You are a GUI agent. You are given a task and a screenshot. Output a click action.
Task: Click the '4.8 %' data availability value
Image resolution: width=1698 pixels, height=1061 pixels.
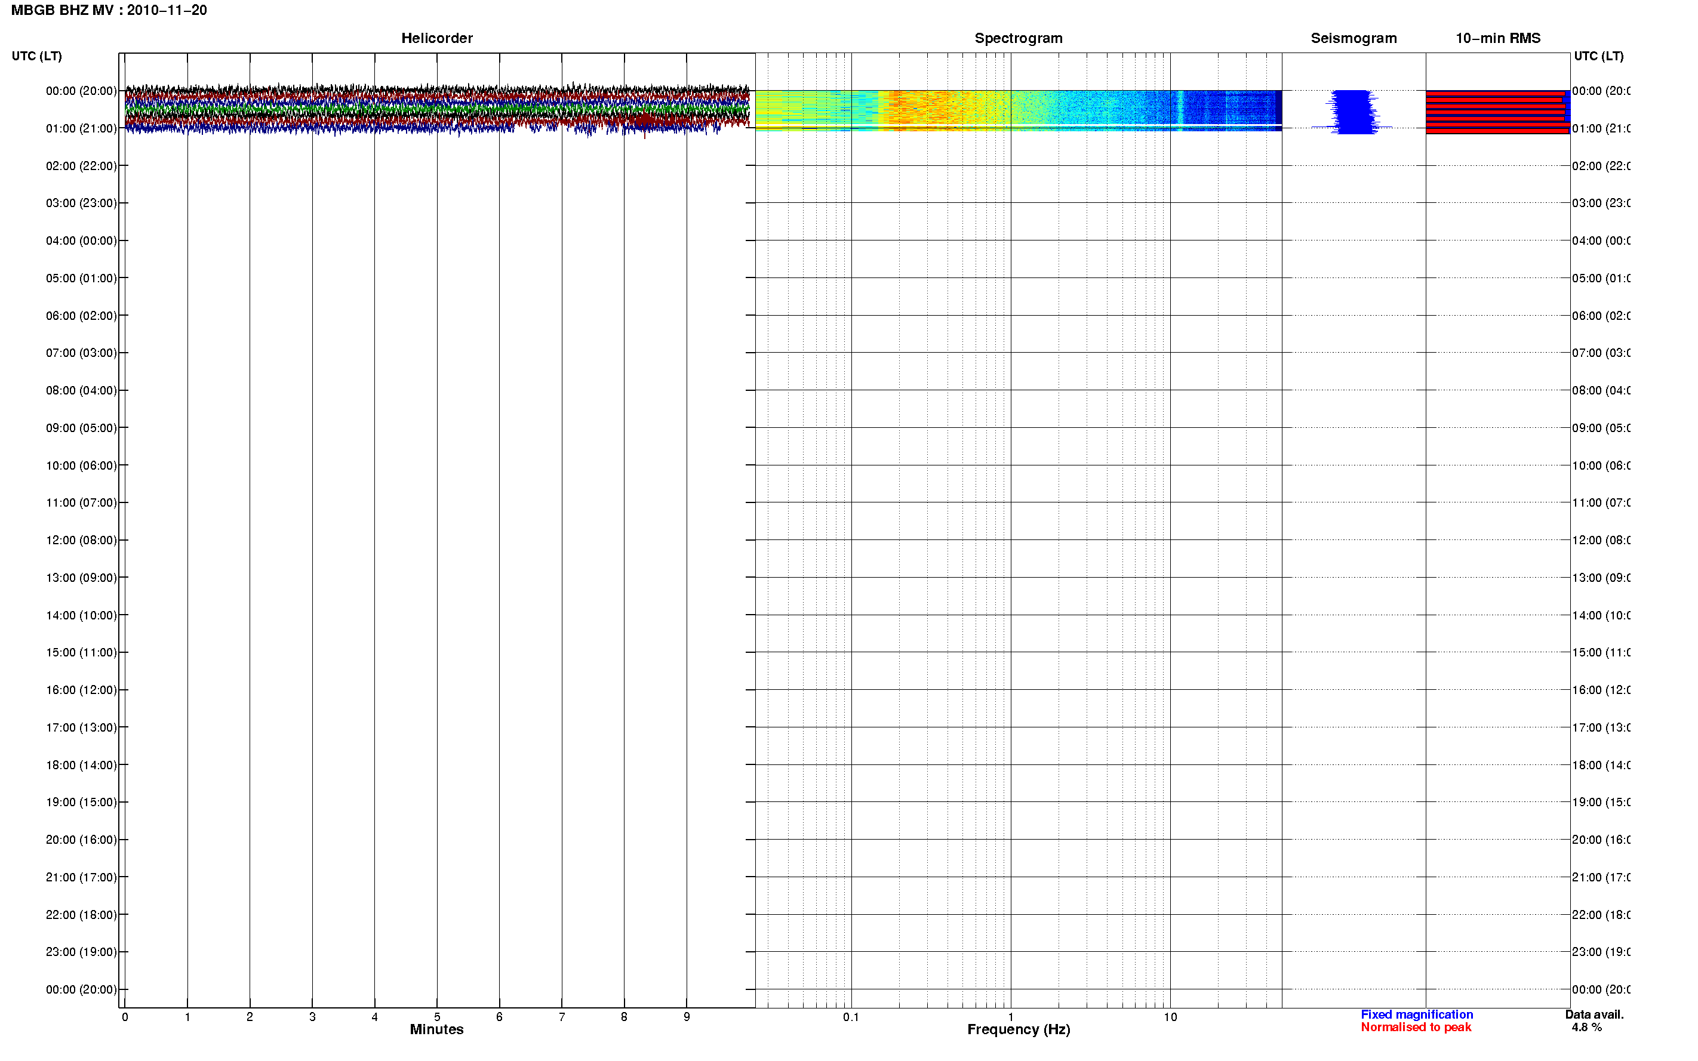pos(1586,1028)
